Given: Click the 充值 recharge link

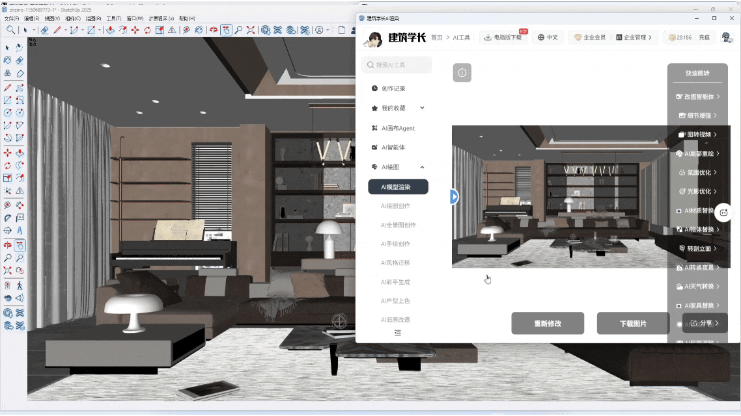Looking at the screenshot, I should [704, 37].
